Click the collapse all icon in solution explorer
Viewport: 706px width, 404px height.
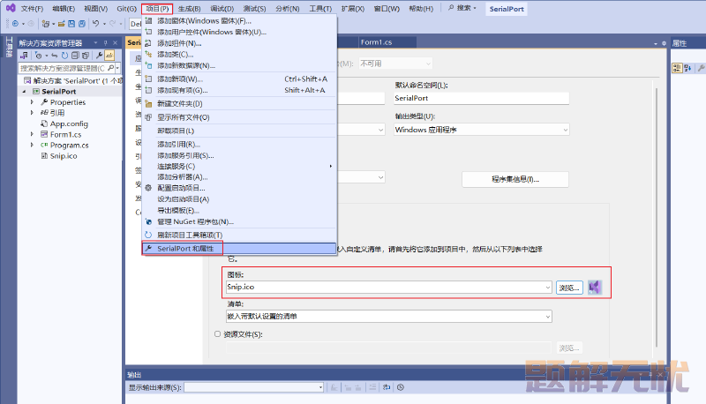coord(75,56)
